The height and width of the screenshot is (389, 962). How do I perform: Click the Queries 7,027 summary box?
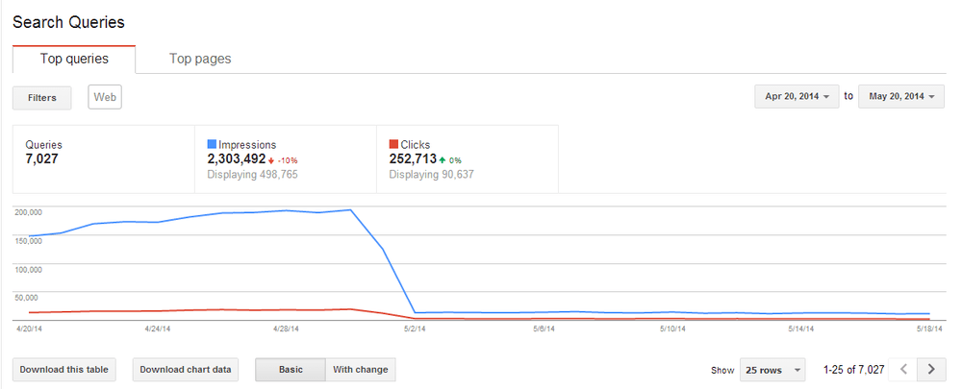click(104, 159)
